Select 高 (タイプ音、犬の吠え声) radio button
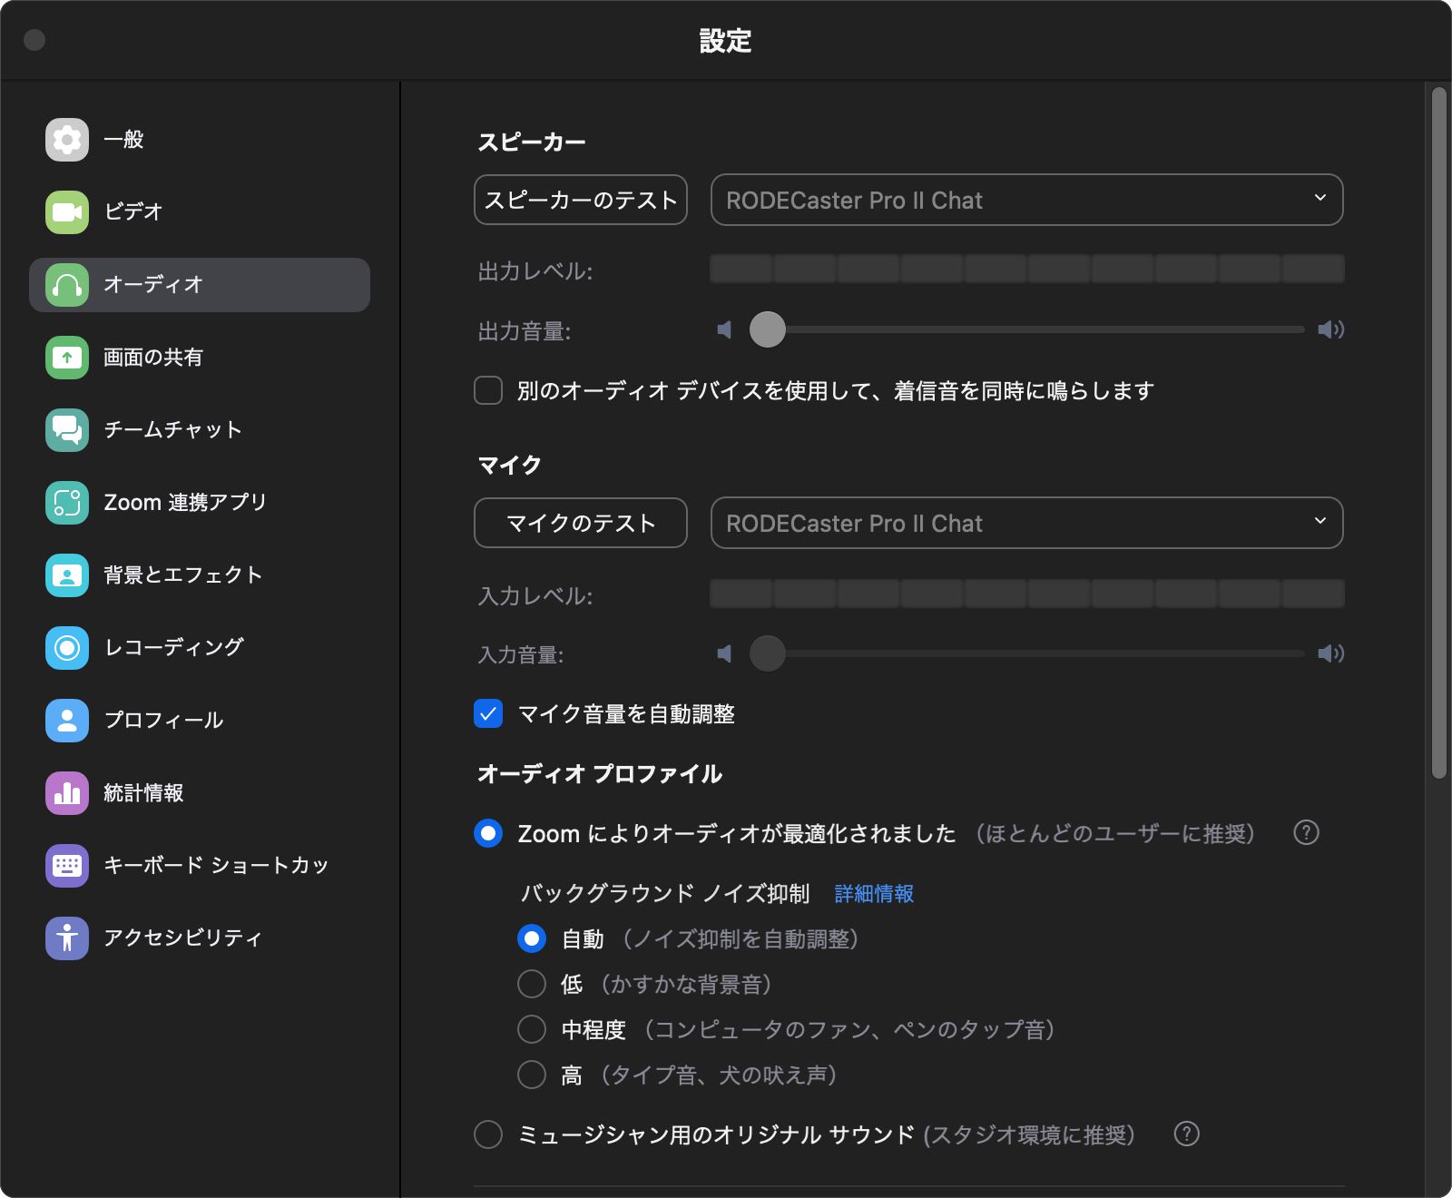The width and height of the screenshot is (1452, 1198). coord(532,1075)
